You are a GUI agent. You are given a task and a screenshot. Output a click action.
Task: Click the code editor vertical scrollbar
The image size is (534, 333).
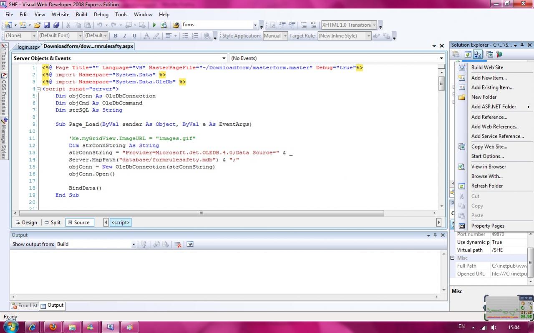click(x=441, y=83)
